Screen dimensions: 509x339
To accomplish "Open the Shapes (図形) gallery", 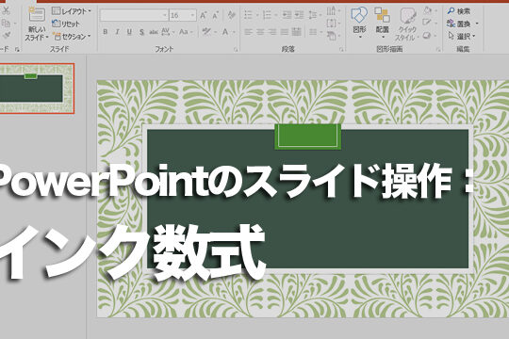I will (359, 23).
